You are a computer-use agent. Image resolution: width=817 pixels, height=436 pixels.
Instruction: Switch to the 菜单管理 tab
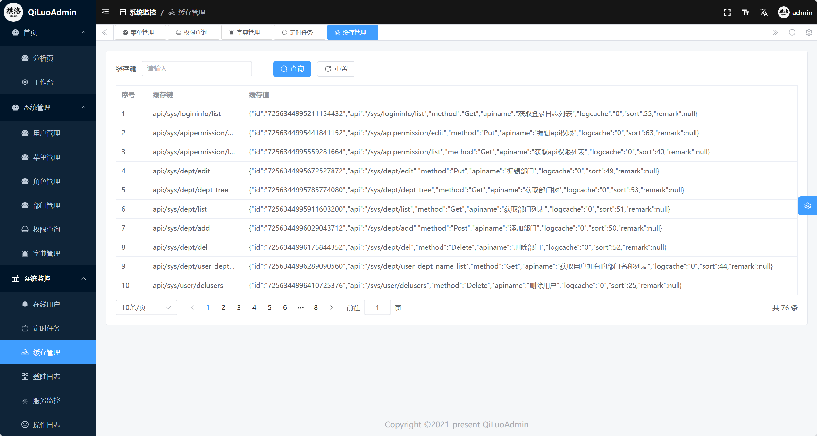click(140, 32)
